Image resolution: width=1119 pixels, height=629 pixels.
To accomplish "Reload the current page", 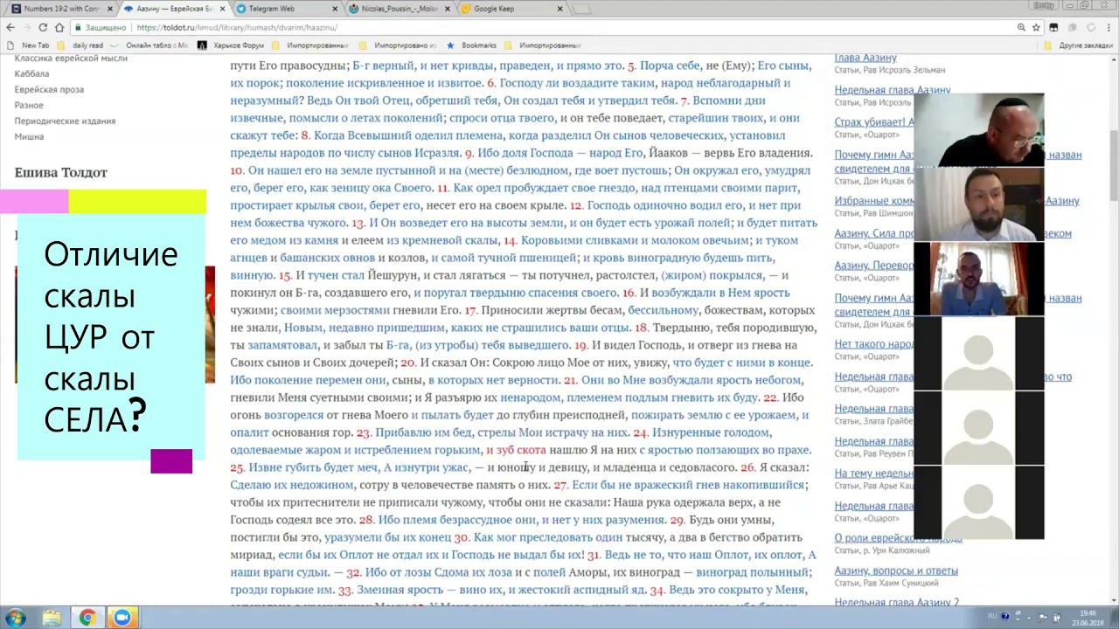I will (44, 27).
